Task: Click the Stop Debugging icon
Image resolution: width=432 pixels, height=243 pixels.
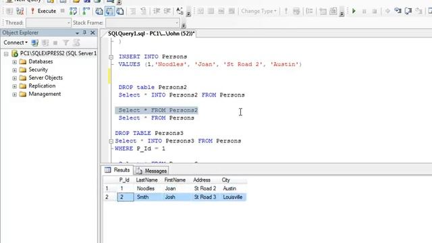Action: (375, 11)
